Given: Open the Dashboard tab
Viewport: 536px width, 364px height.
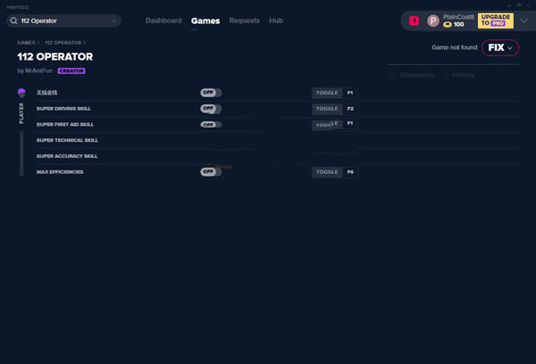Looking at the screenshot, I should (163, 21).
